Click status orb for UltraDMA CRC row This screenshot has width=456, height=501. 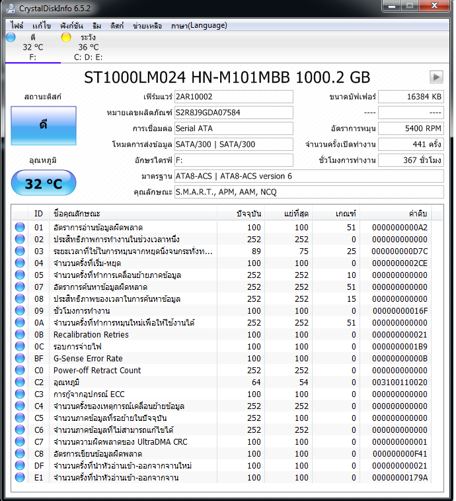tap(20, 441)
